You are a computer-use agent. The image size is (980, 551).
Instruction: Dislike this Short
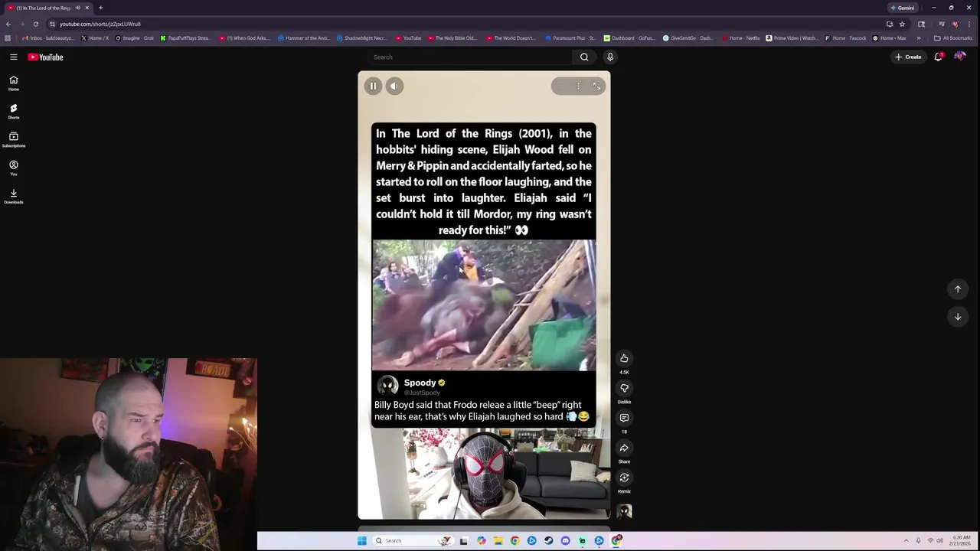pyautogui.click(x=624, y=388)
